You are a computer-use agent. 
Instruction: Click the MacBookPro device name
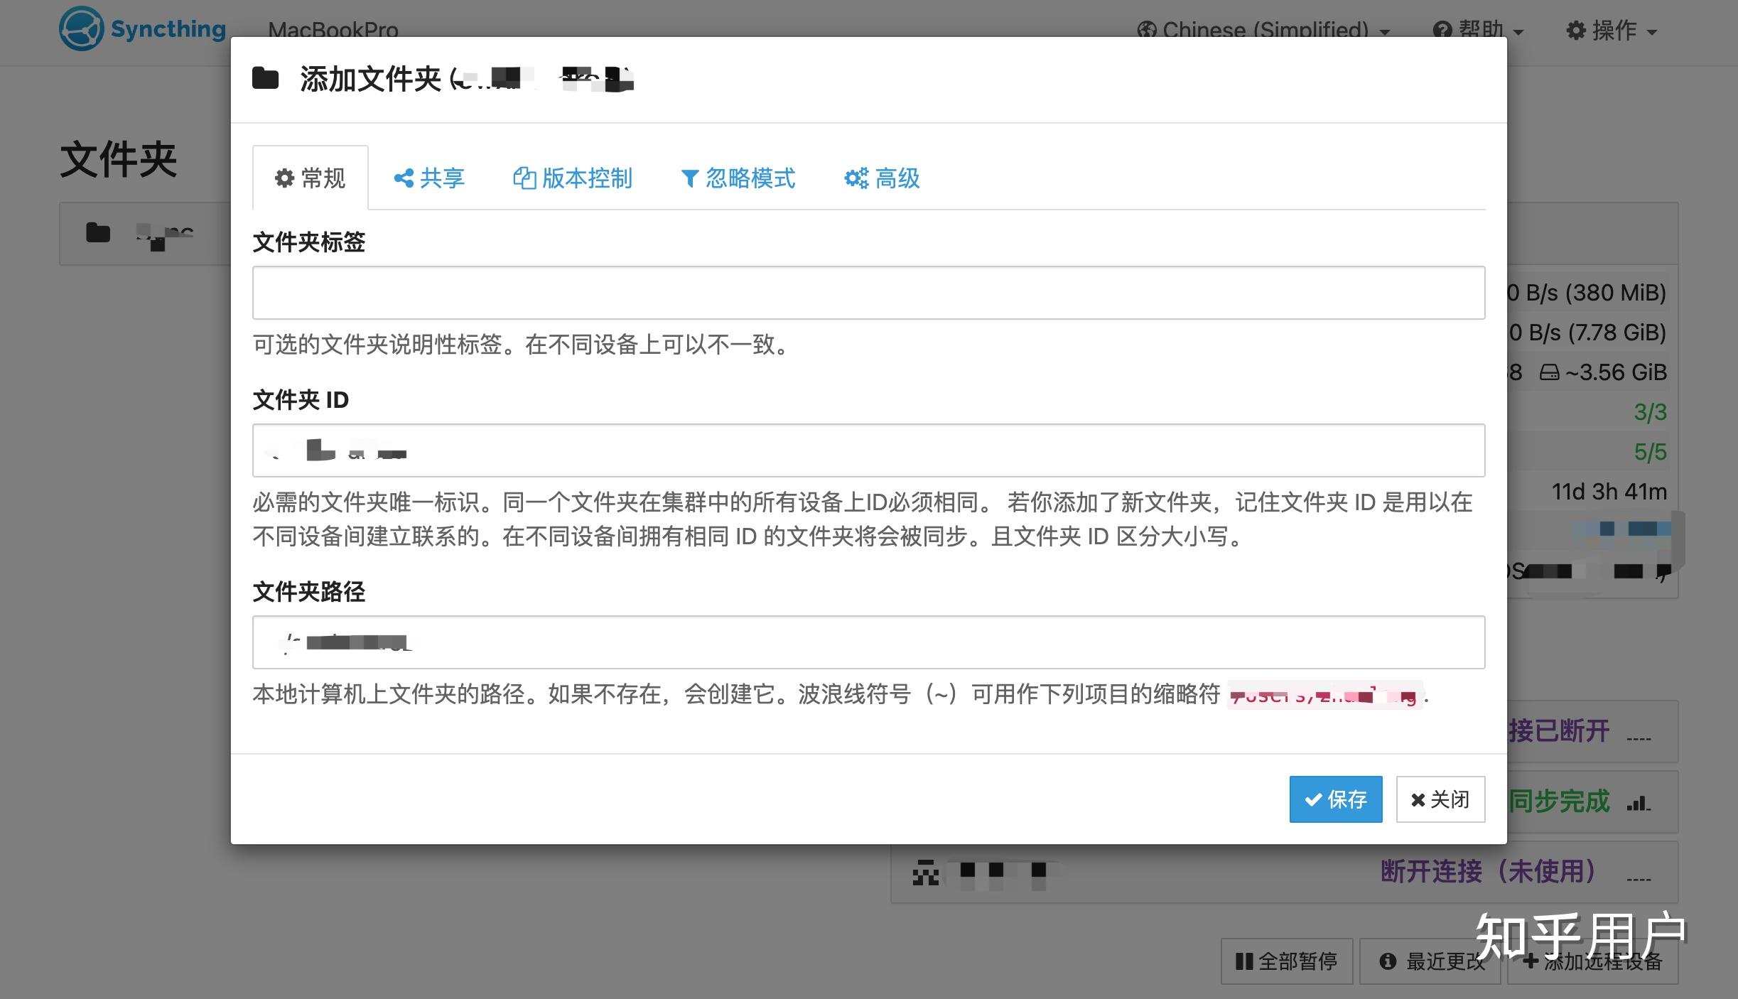click(x=333, y=31)
